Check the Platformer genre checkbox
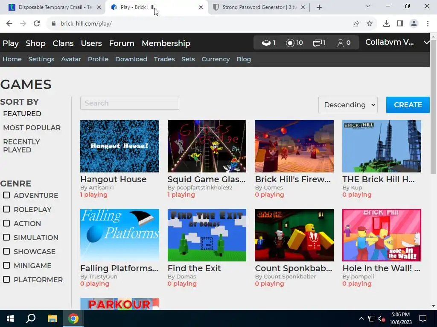The width and height of the screenshot is (437, 327). 6,279
